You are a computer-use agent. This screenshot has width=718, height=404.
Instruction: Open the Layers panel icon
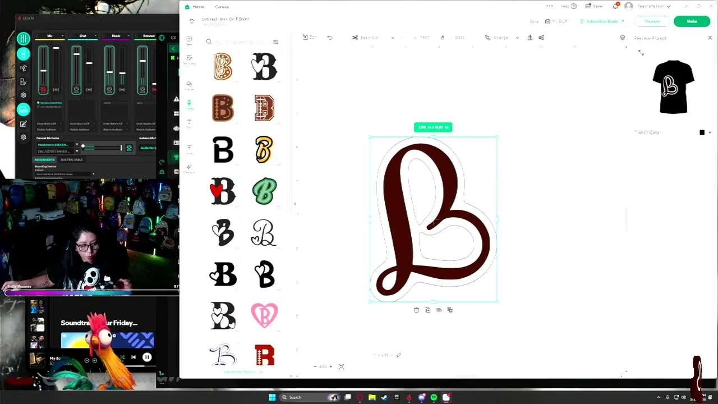click(622, 38)
